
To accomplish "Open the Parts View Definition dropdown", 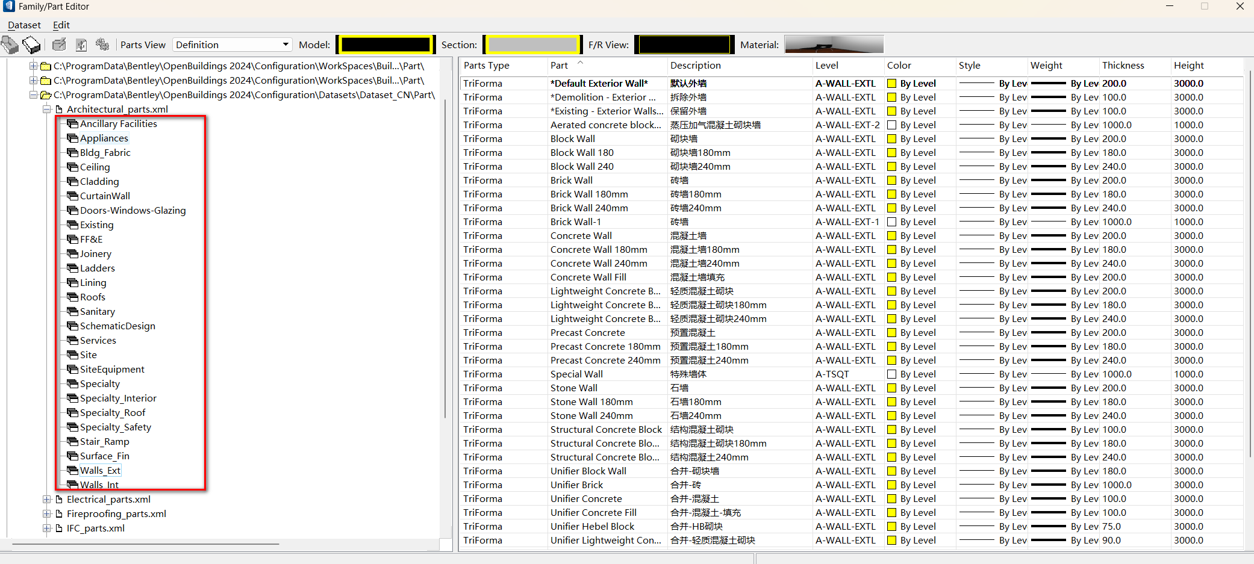I will point(285,45).
